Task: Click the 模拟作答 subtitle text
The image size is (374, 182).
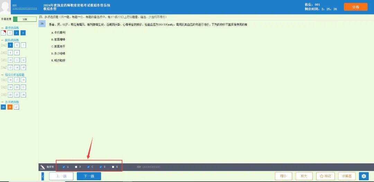Action: tap(50, 9)
